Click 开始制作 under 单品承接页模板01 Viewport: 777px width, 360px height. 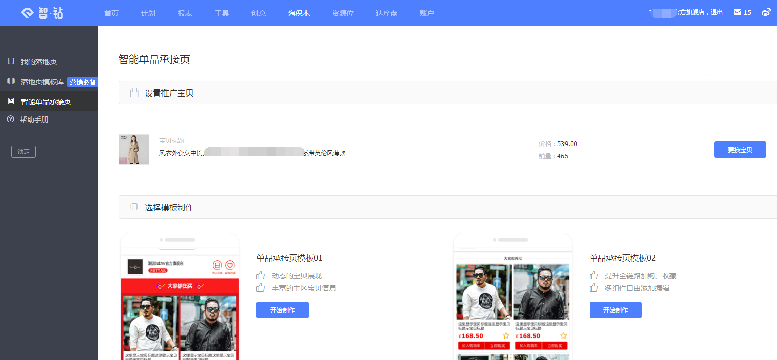[282, 309]
